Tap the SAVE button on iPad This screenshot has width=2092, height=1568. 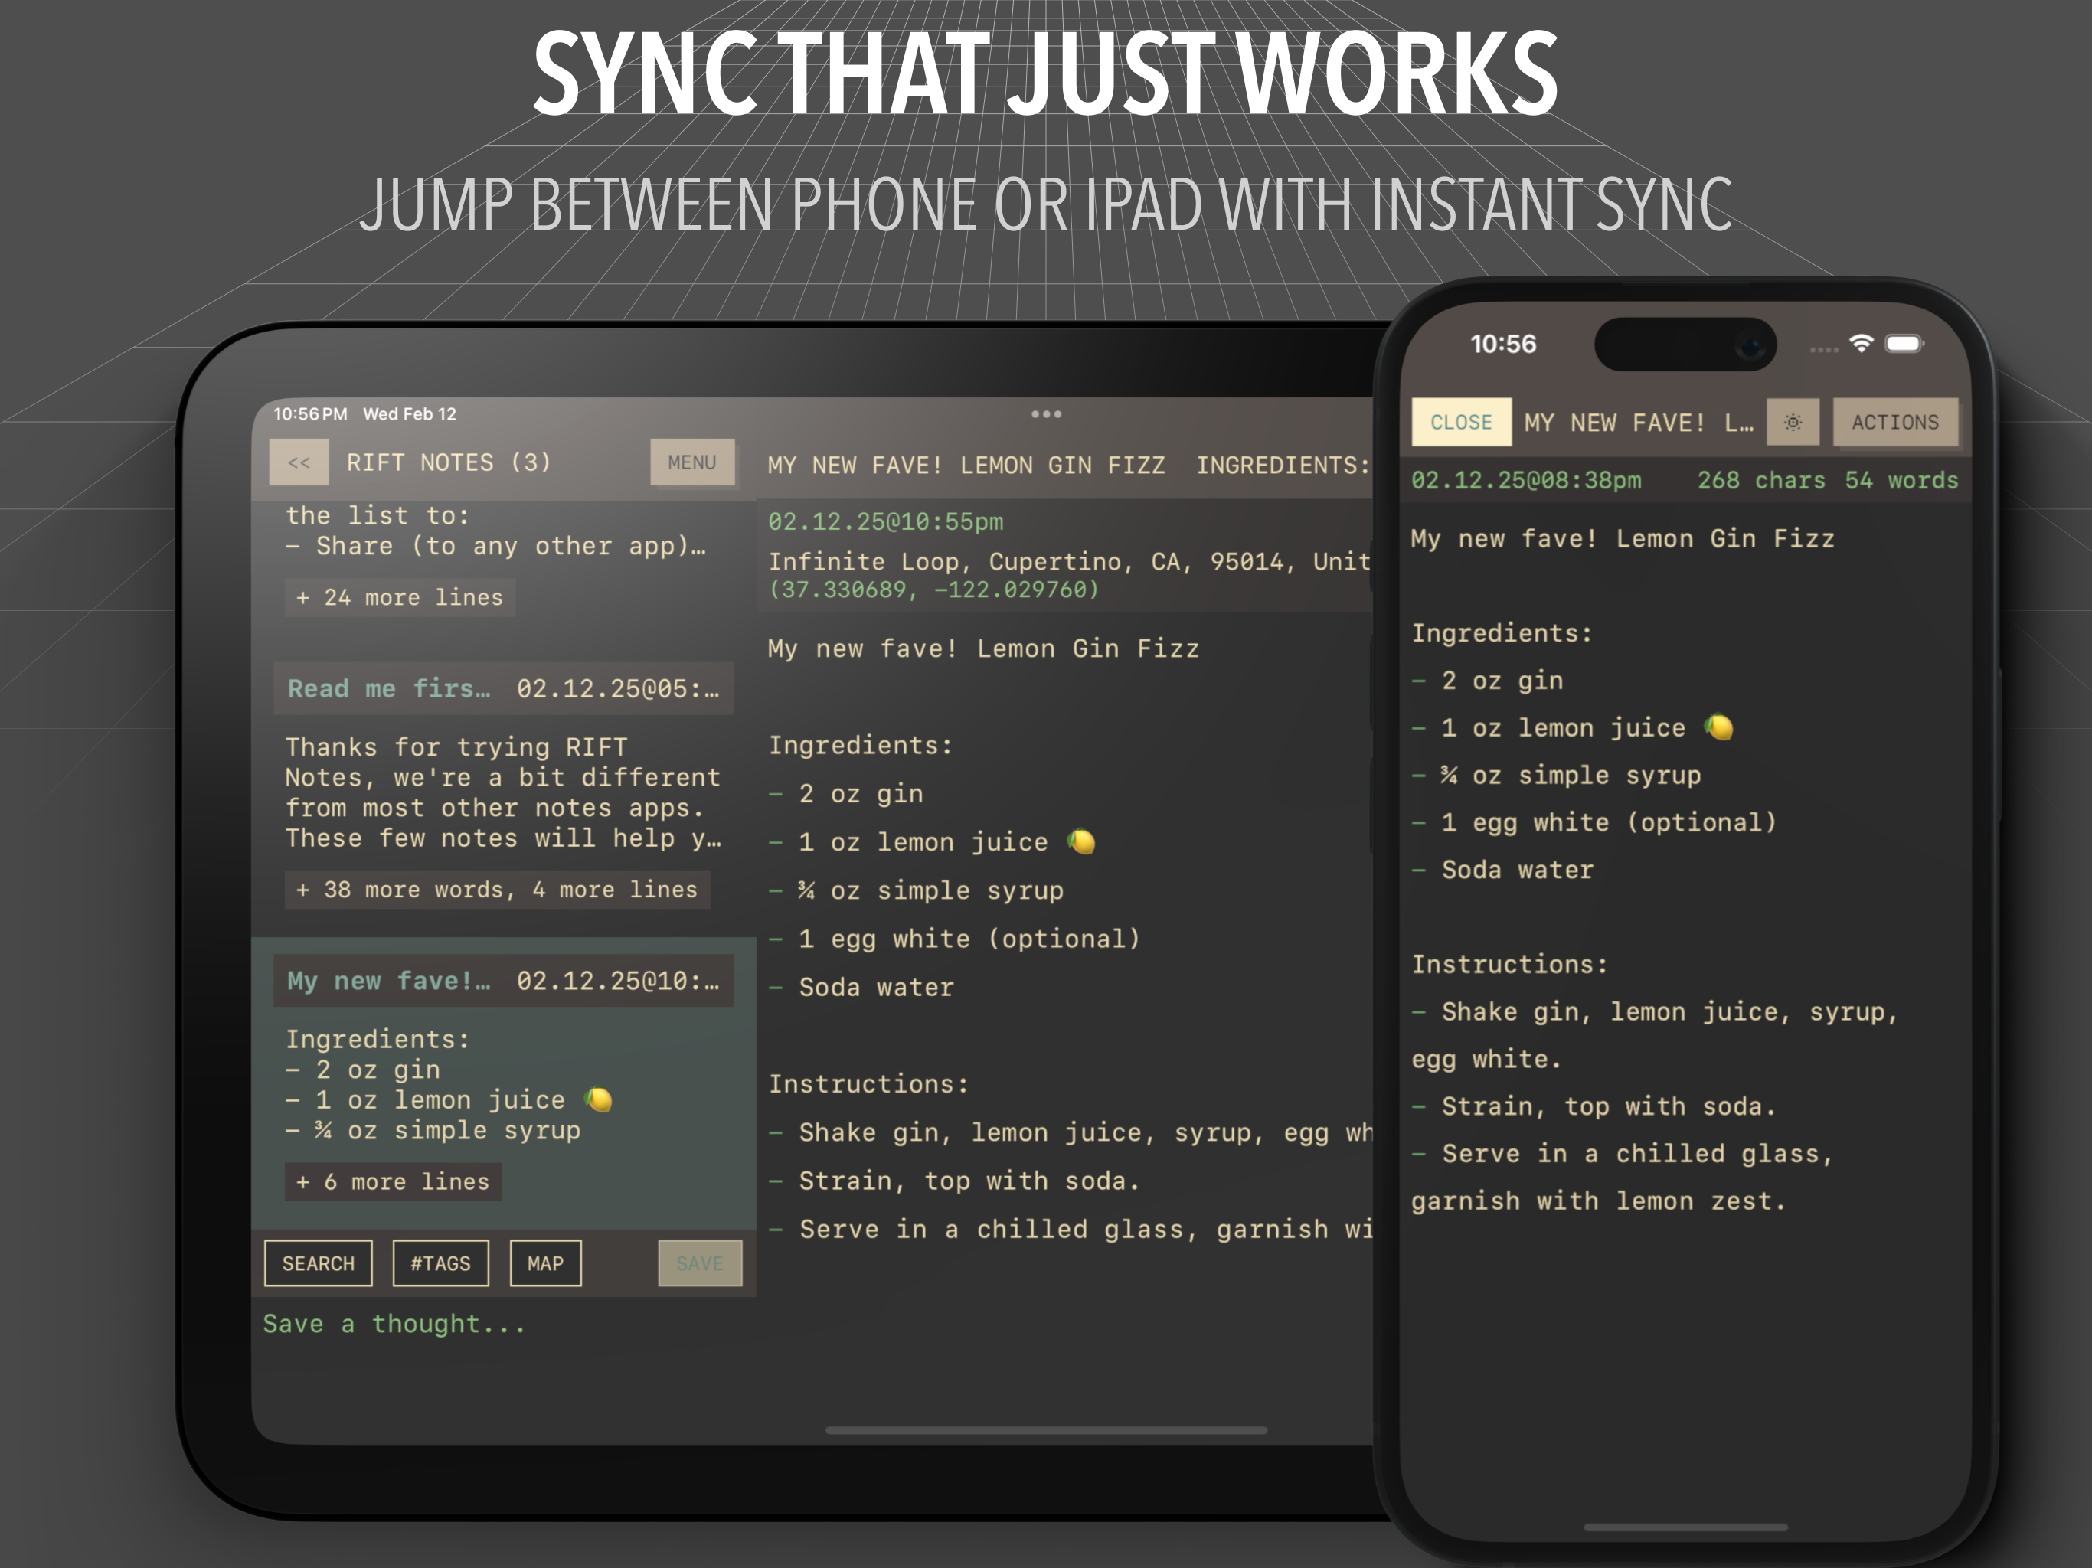700,1263
